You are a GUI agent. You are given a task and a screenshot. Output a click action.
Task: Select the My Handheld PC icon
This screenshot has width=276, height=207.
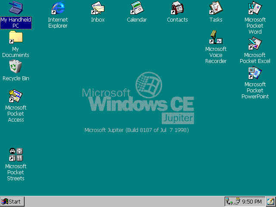[x=16, y=7]
